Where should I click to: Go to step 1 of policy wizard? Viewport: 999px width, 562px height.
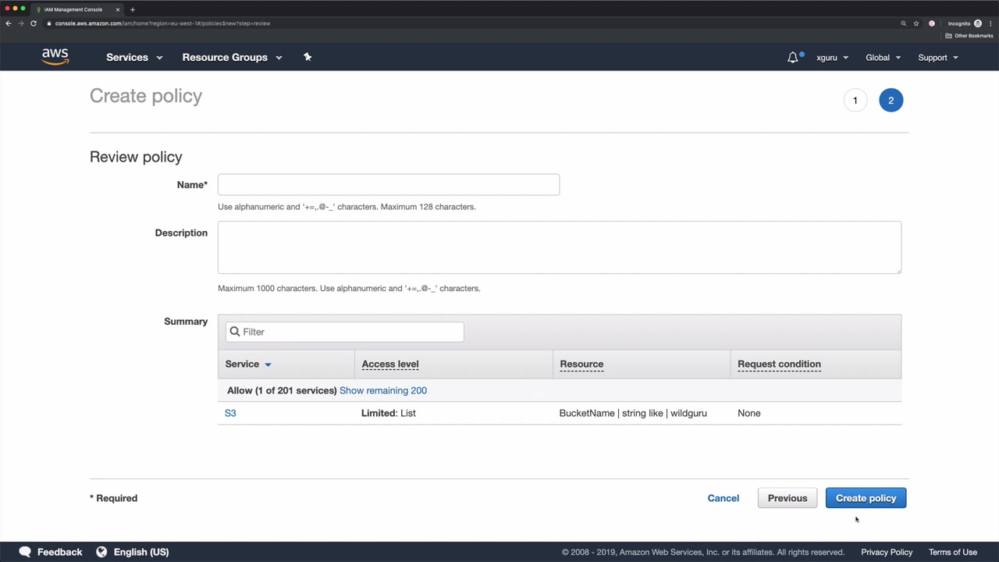[855, 100]
